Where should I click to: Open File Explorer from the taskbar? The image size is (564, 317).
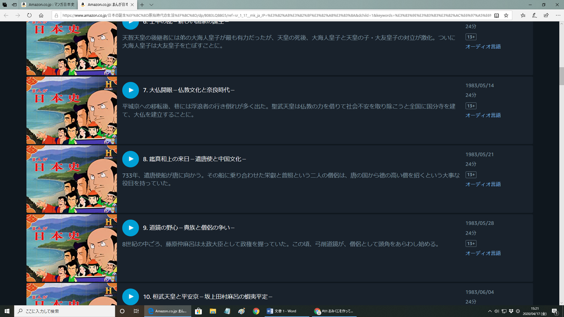coord(213,311)
